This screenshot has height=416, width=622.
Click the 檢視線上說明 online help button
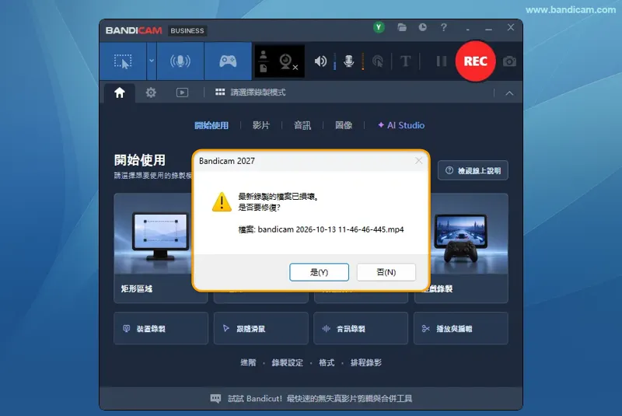click(x=473, y=170)
